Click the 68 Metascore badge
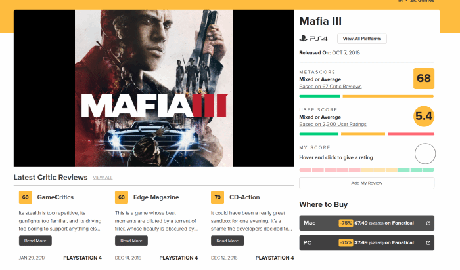The width and height of the screenshot is (460, 270). pyautogui.click(x=424, y=79)
